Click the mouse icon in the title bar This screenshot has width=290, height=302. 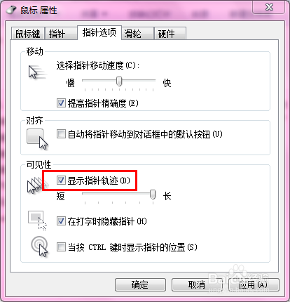[11, 10]
